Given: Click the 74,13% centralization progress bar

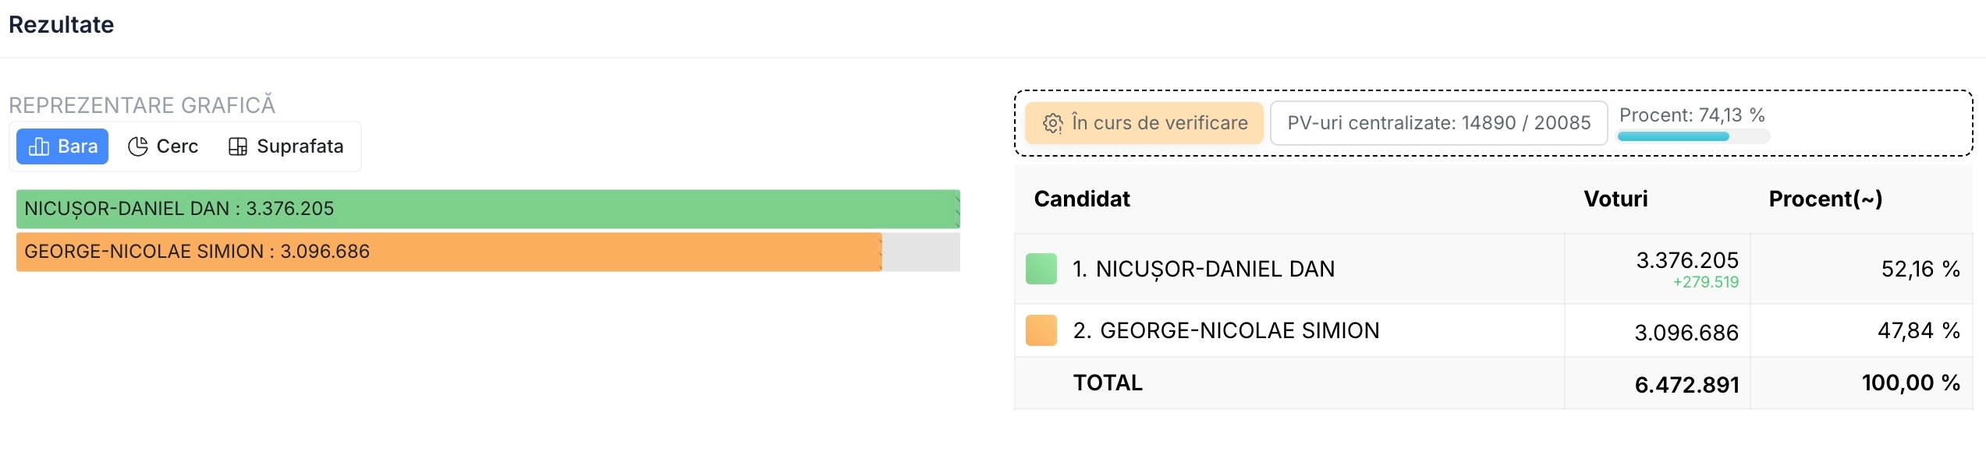Looking at the screenshot, I should coord(1693,136).
